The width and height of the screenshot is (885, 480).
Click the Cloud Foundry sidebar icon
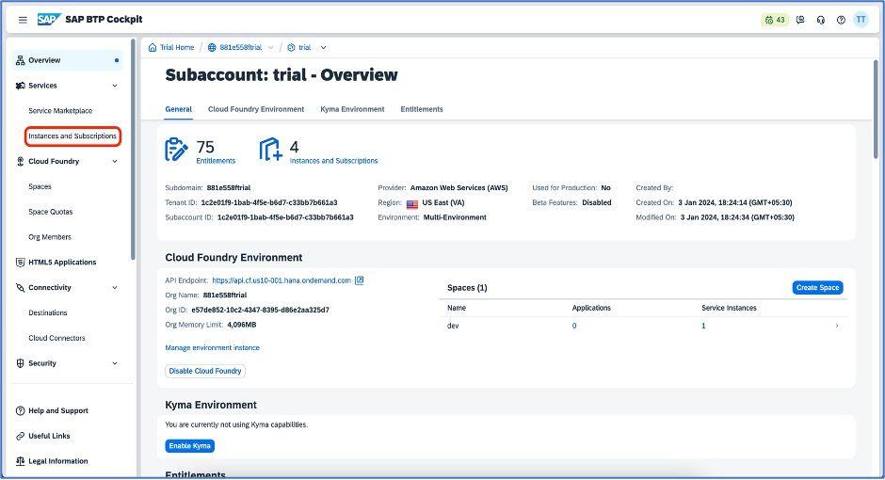click(x=21, y=161)
